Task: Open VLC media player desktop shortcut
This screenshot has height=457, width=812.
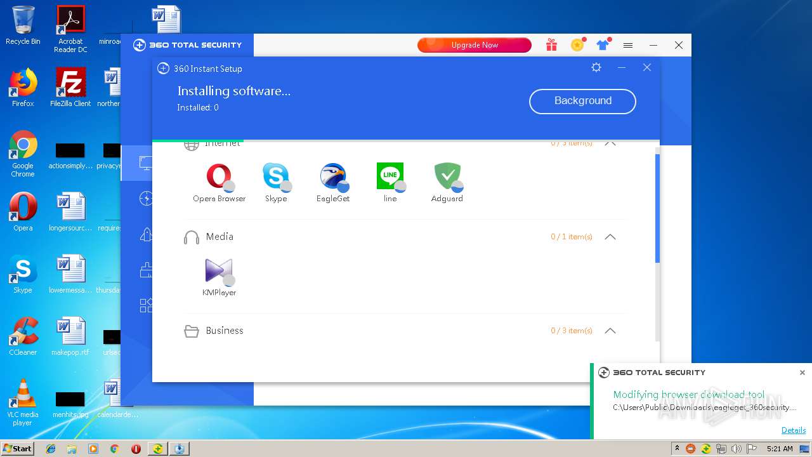Action: (23, 402)
